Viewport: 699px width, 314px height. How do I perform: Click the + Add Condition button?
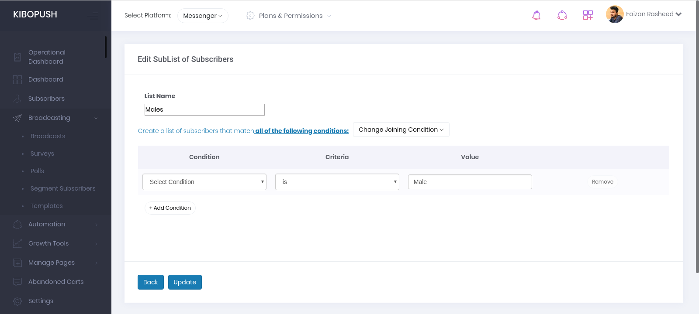coord(170,208)
